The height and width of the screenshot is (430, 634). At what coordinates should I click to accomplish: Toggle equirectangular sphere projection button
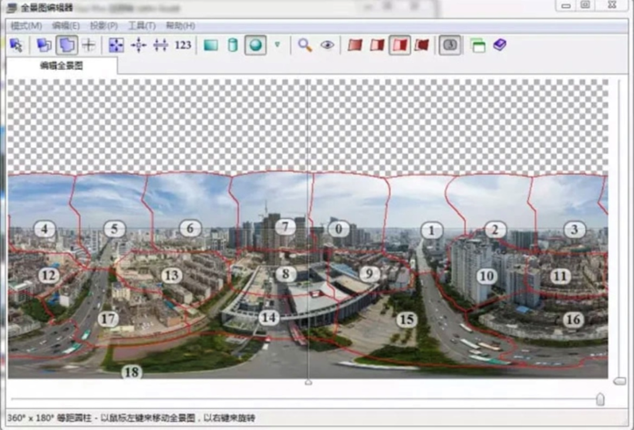pos(255,45)
